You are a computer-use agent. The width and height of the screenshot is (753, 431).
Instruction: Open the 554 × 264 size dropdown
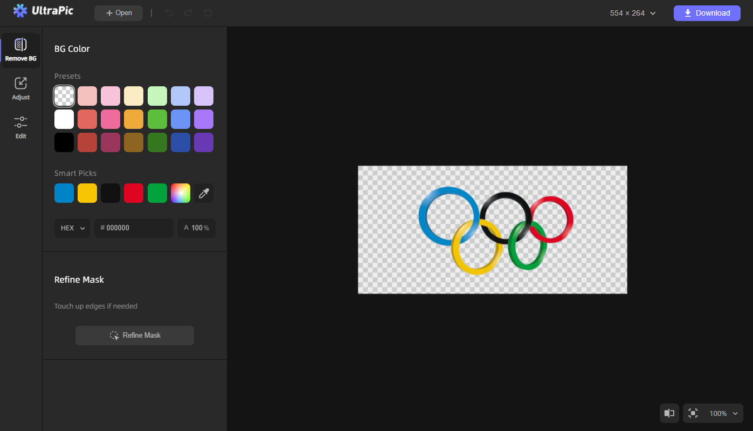632,13
